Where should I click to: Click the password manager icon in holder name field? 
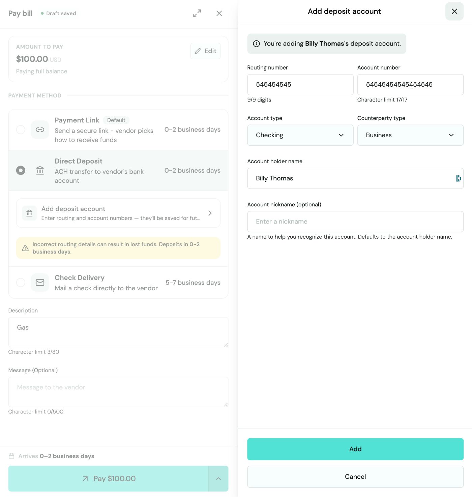[x=459, y=178]
